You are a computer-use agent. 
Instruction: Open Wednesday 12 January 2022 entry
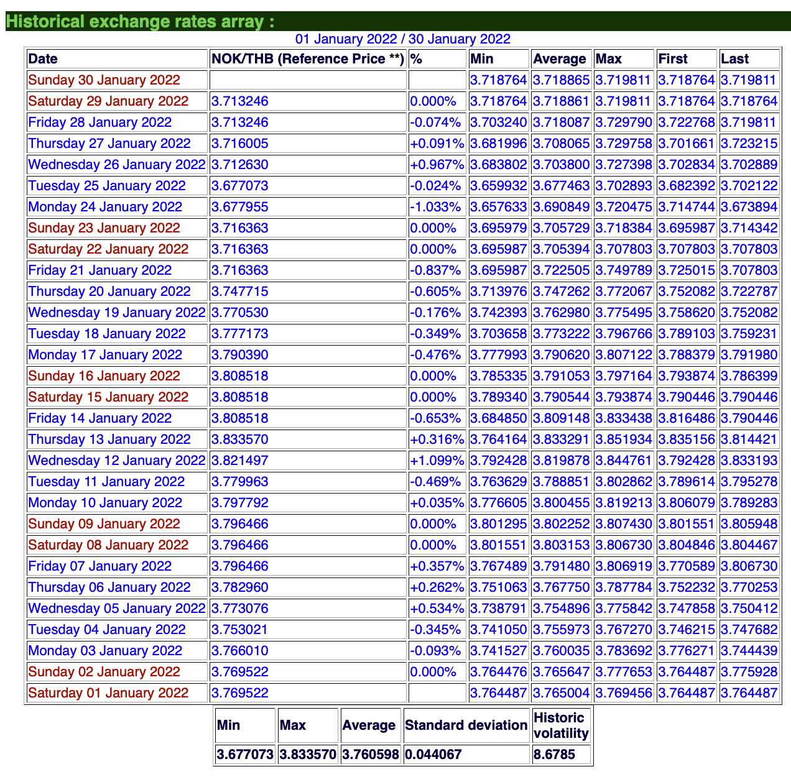[116, 461]
